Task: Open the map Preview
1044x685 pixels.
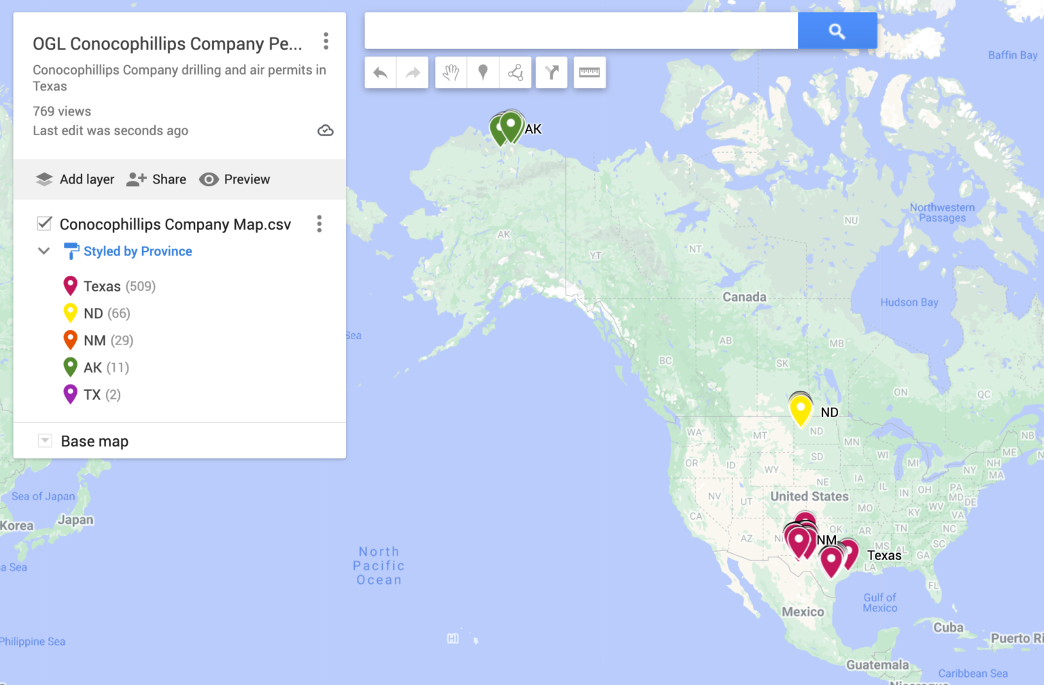Action: [234, 179]
